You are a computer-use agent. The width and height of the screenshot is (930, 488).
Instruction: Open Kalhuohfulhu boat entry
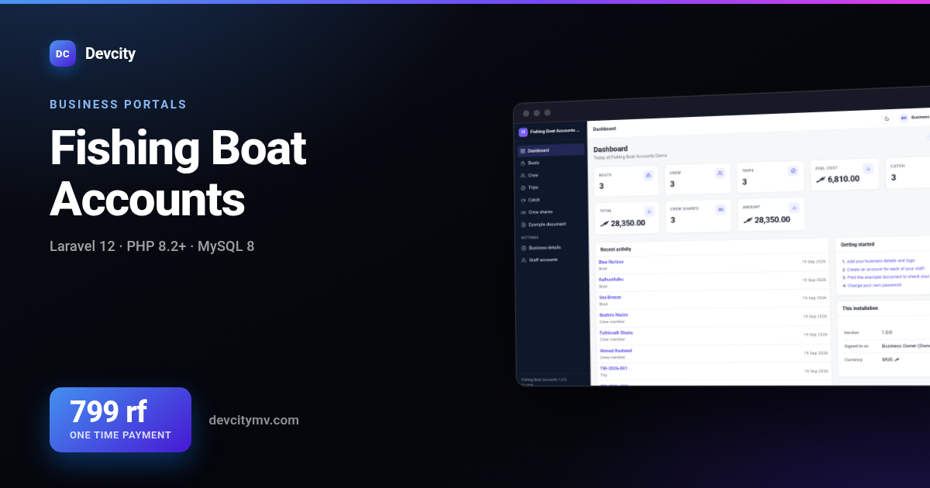(611, 280)
